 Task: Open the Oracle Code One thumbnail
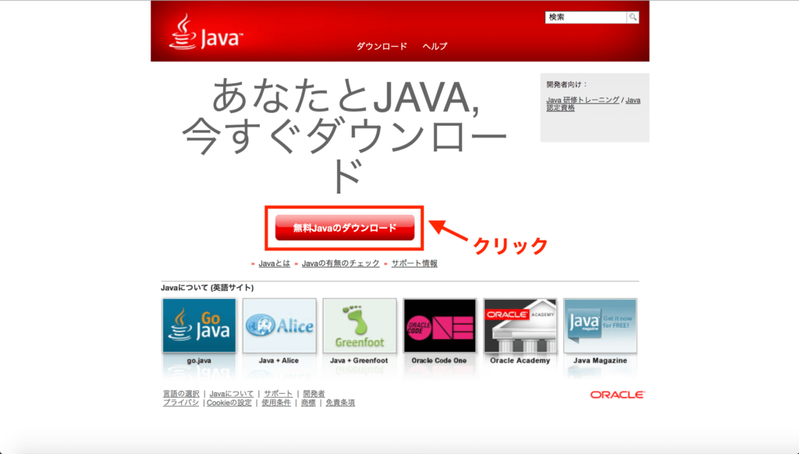[440, 325]
